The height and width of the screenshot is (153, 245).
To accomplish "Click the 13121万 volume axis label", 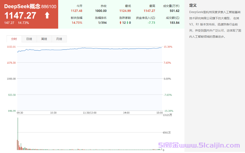I will [167, 115].
